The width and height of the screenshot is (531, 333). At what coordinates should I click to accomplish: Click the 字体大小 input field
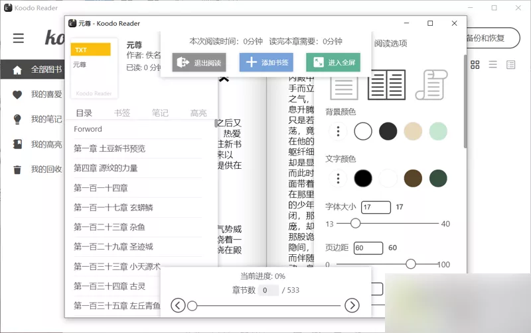pyautogui.click(x=376, y=207)
